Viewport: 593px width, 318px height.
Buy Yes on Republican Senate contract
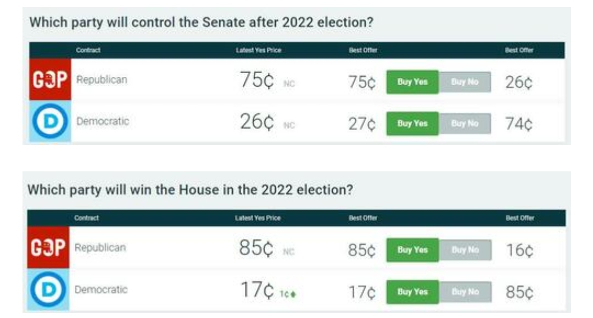click(412, 82)
